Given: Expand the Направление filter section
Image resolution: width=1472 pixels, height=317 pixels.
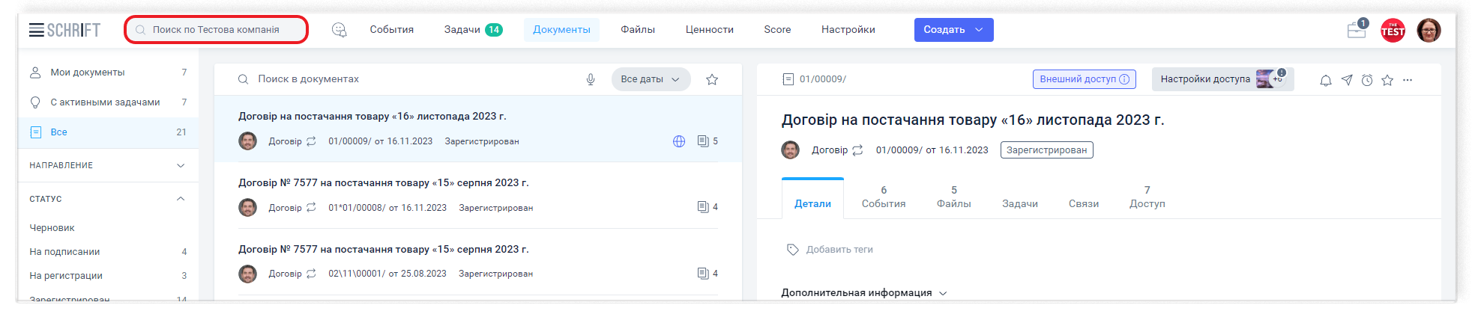Looking at the screenshot, I should [180, 165].
